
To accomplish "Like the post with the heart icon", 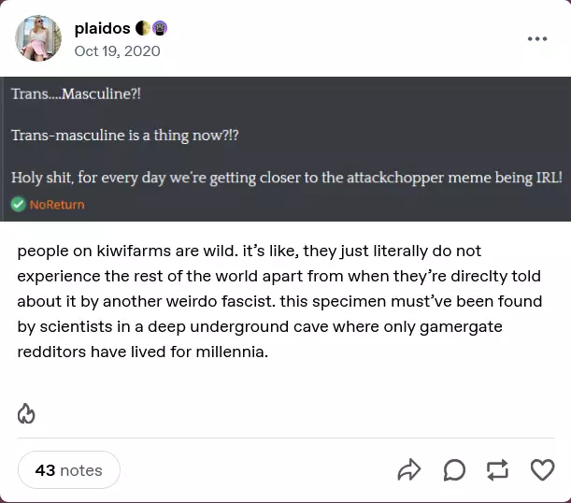I will pos(542,469).
